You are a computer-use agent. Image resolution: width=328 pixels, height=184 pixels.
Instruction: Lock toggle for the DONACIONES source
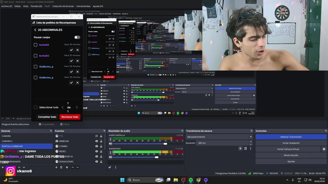(101, 162)
